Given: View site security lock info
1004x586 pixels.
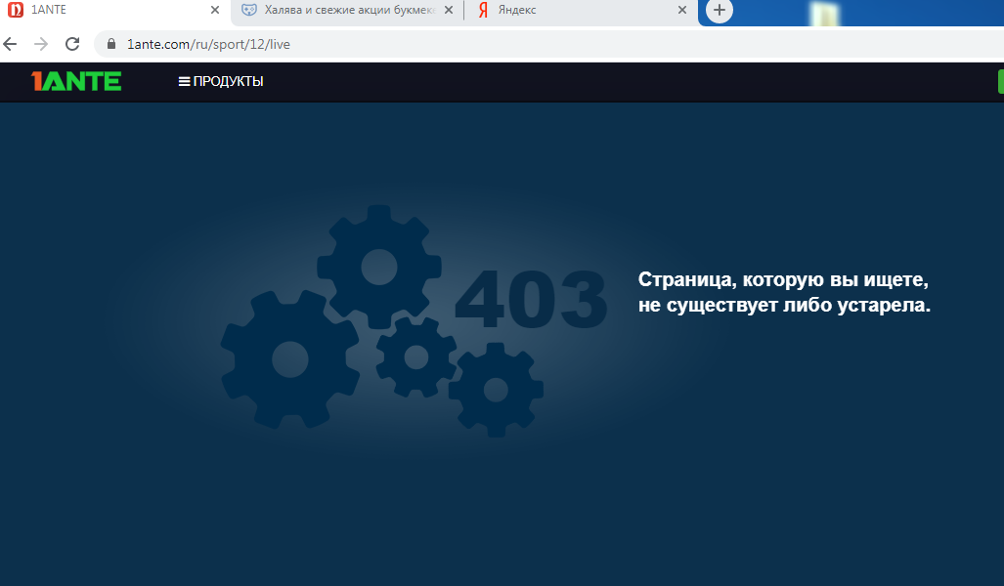Looking at the screenshot, I should point(111,44).
